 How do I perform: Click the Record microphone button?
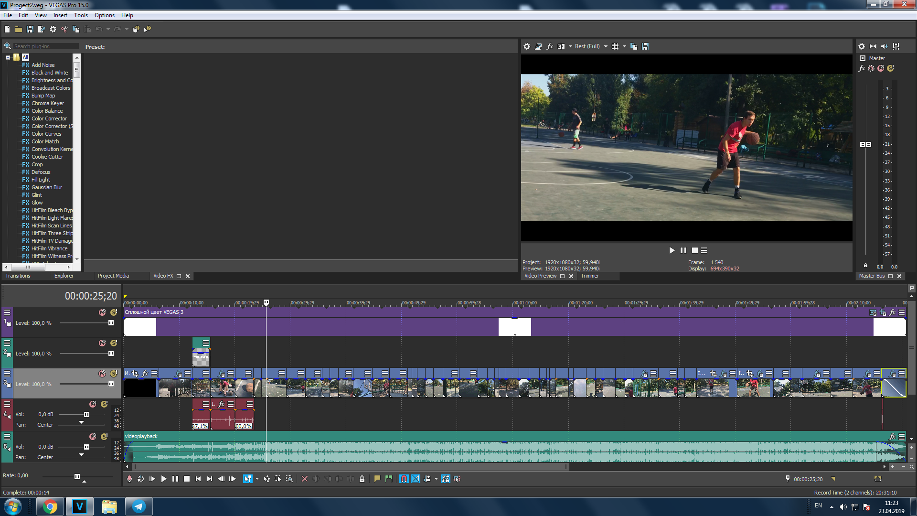click(x=129, y=479)
